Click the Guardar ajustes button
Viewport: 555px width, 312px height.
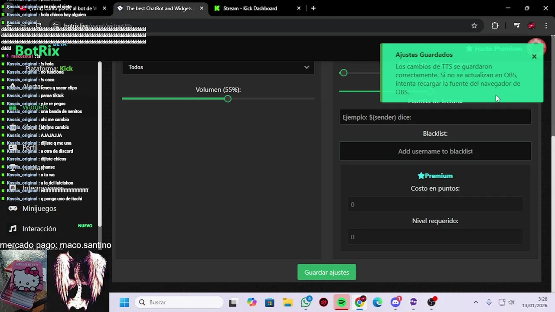coord(326,272)
